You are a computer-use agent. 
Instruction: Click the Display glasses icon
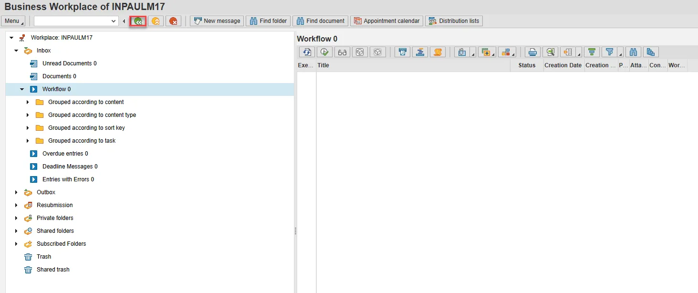point(342,52)
